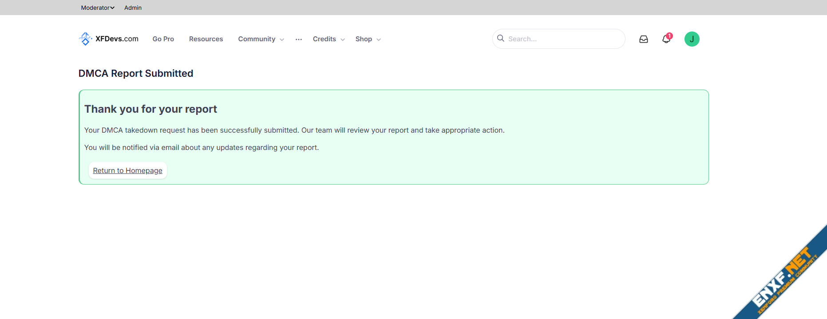This screenshot has height=319, width=827.
Task: Open the Resources nav item
Action: pyautogui.click(x=206, y=39)
